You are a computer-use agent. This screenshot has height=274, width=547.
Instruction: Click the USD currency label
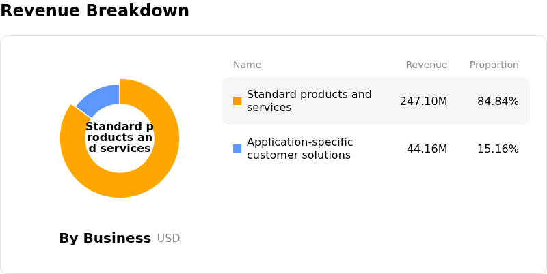[168, 239]
